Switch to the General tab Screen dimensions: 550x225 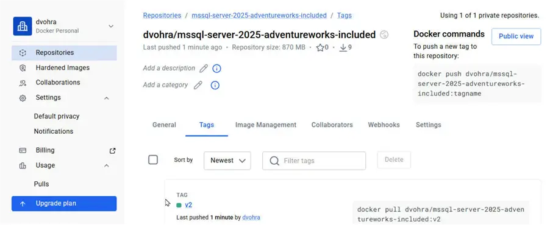coord(164,125)
